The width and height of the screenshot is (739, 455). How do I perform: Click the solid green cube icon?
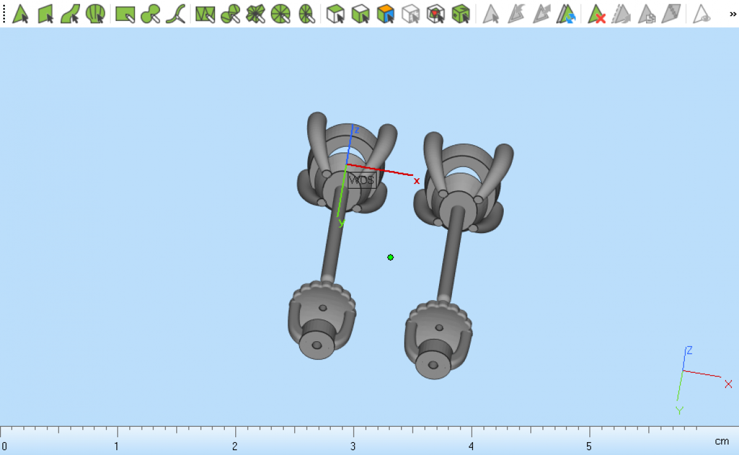(461, 14)
